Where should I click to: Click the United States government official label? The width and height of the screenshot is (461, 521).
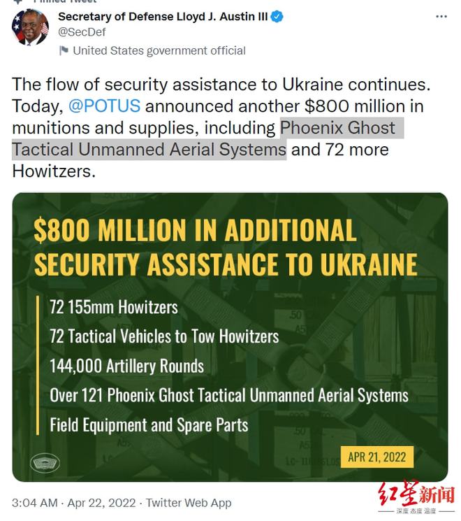point(159,50)
